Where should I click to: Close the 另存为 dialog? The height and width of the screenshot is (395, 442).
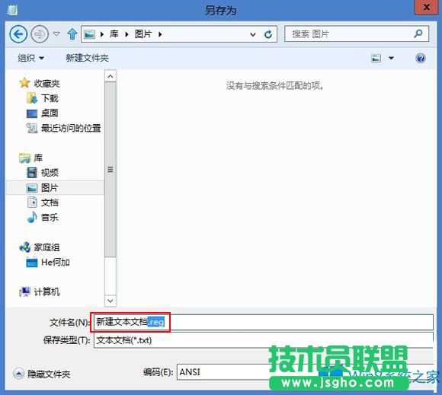[427, 8]
